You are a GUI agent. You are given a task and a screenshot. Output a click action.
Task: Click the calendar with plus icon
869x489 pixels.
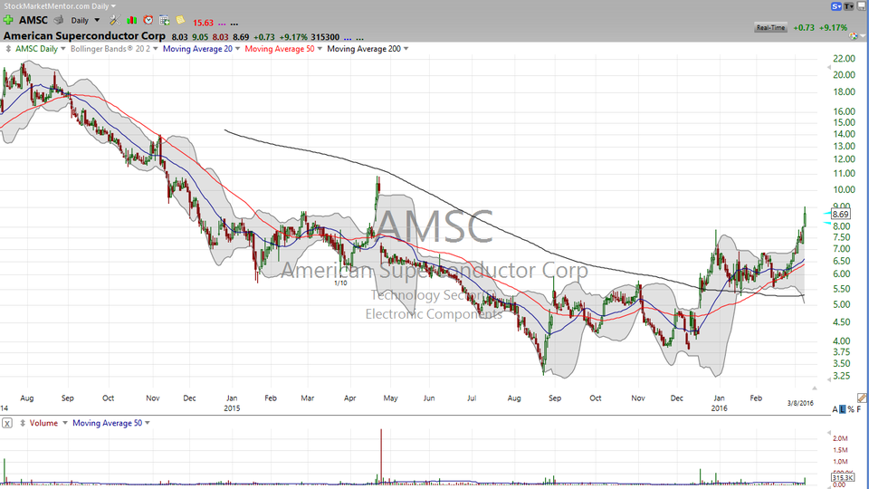coord(165,20)
